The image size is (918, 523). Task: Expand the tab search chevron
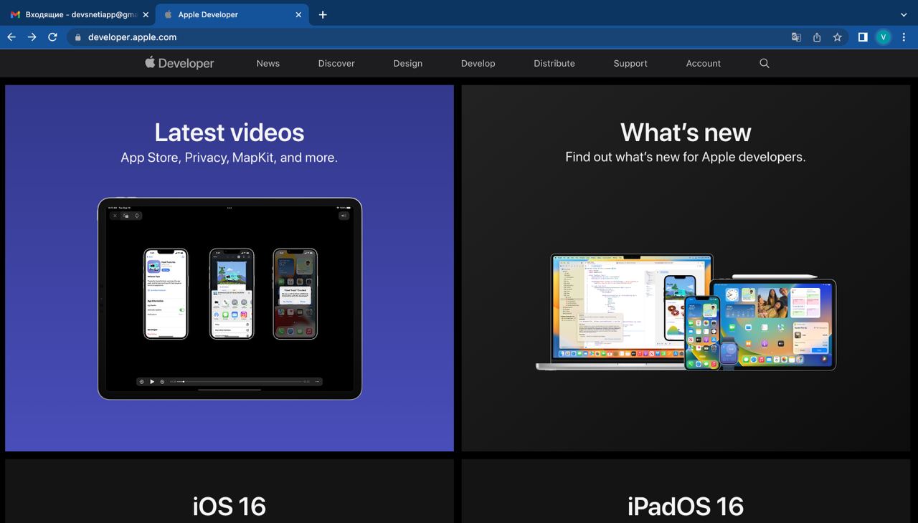click(x=904, y=14)
